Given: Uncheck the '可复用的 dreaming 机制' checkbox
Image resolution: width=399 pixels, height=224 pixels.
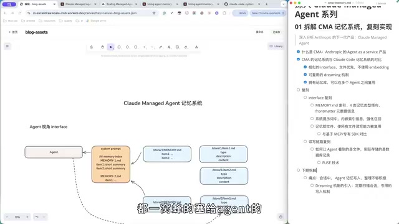Looking at the screenshot, I should tap(305, 75).
